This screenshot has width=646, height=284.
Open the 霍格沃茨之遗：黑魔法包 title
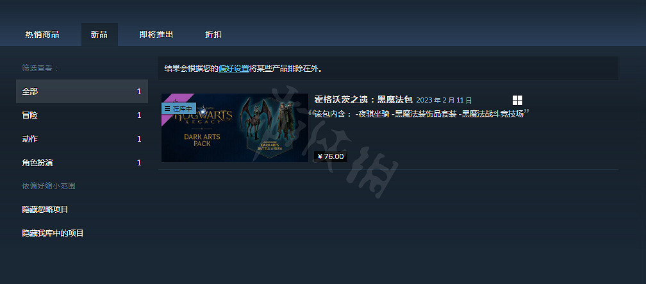click(363, 100)
